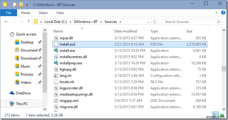Sort by the Size column header
Image resolution: width=228 pixels, height=120 pixels.
pos(189,31)
